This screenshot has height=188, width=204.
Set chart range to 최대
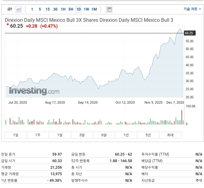pos(170,135)
